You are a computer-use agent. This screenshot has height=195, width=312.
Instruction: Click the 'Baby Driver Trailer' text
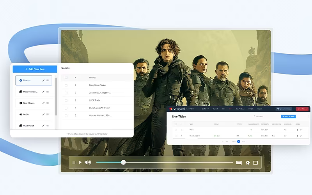[97, 85]
